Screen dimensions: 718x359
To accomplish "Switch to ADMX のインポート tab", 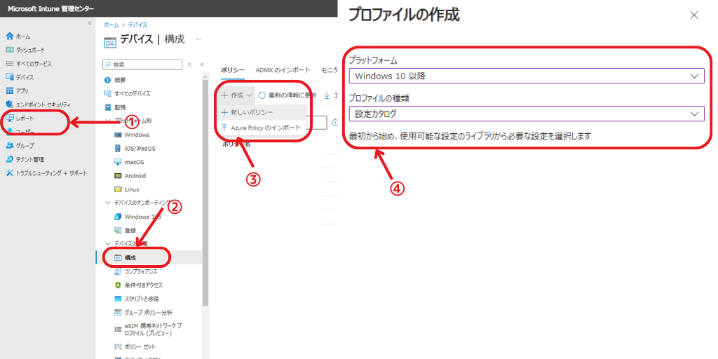I will (x=283, y=70).
